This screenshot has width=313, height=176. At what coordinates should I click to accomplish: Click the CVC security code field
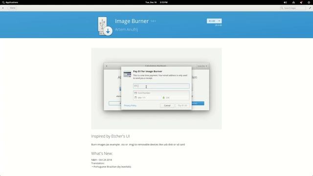coord(175,98)
